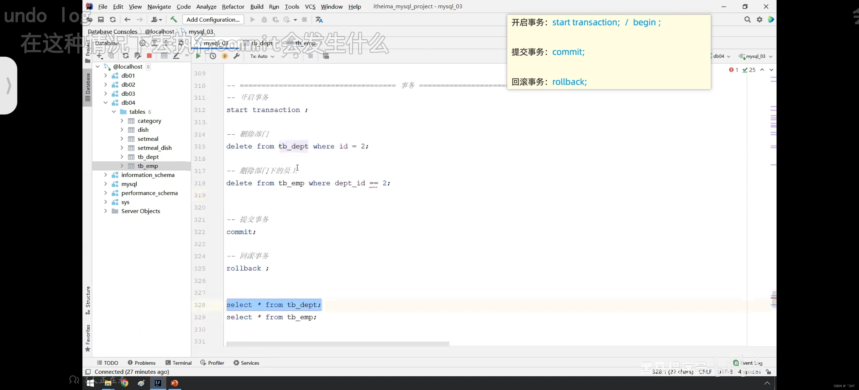Click the error indicator showing 1
The width and height of the screenshot is (859, 390).
[x=733, y=70]
